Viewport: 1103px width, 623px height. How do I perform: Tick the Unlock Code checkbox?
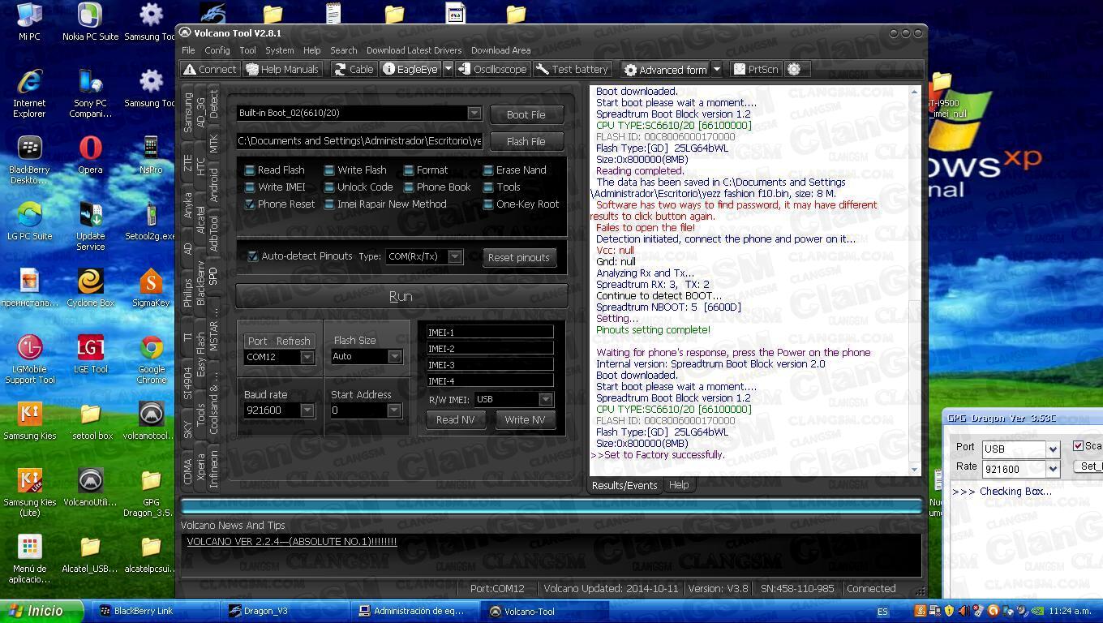pyautogui.click(x=329, y=187)
